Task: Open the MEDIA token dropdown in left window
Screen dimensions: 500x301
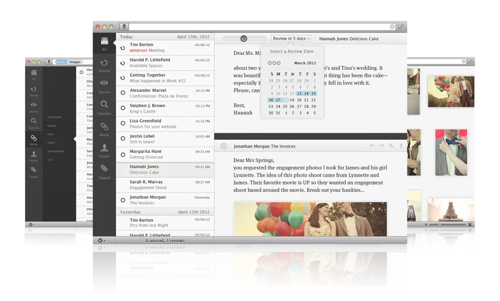Action: [x=61, y=62]
